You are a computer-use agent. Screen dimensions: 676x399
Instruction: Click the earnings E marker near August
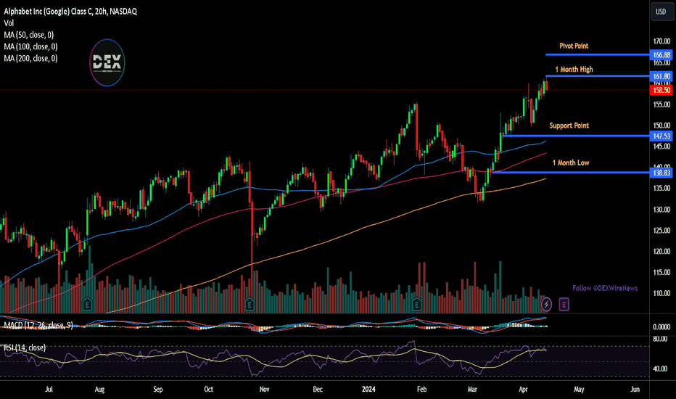tap(87, 305)
